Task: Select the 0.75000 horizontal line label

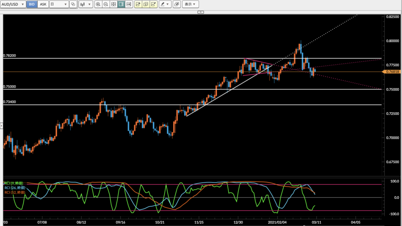Action: (9, 86)
